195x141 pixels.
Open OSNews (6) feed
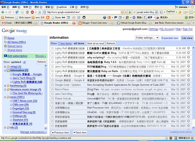(19, 116)
